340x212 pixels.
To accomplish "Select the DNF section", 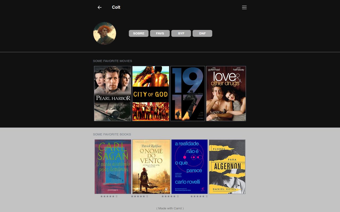I will click(202, 33).
